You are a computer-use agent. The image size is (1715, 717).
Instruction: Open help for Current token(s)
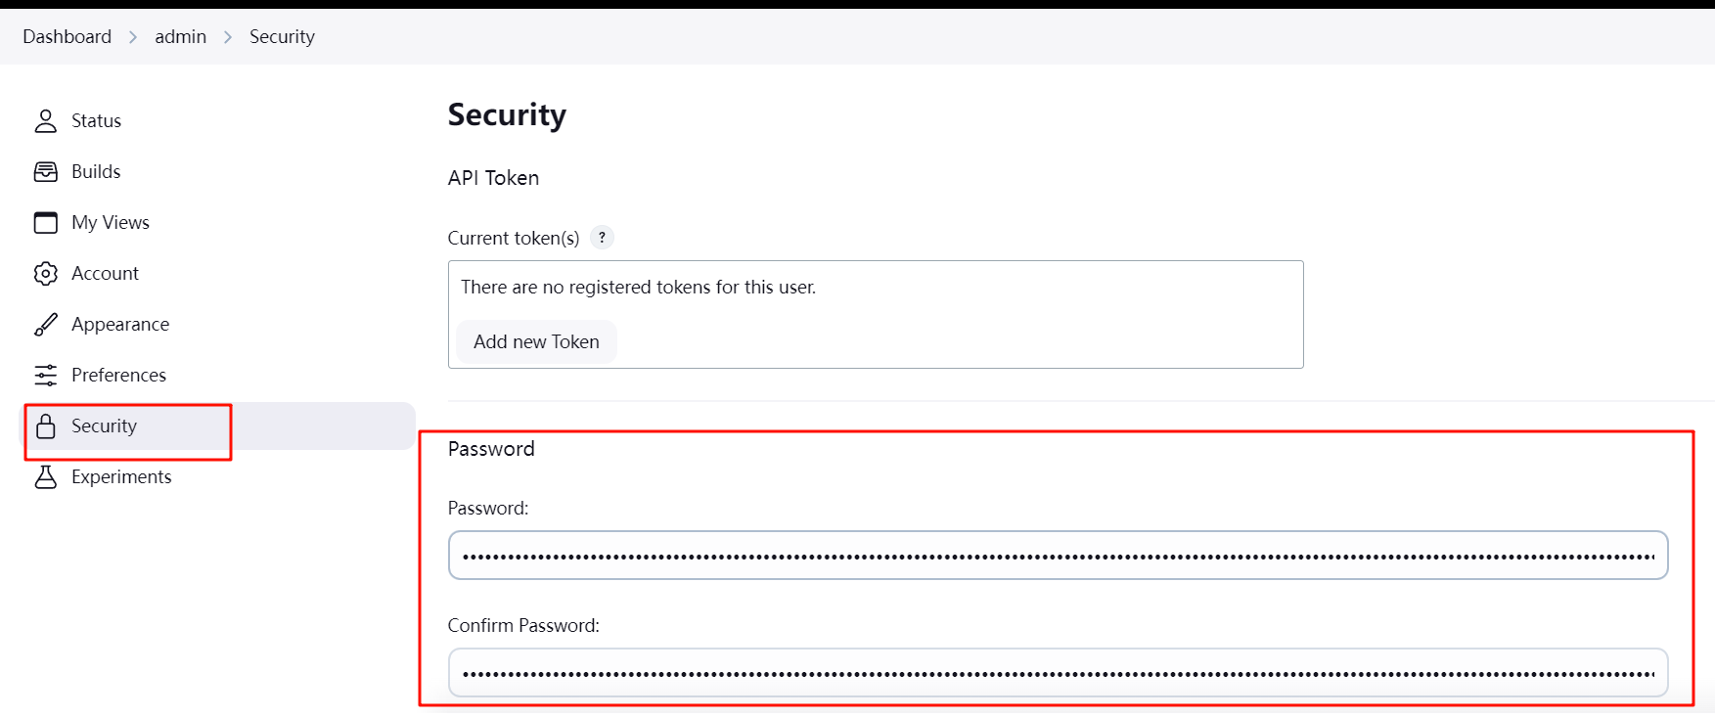[x=602, y=238]
